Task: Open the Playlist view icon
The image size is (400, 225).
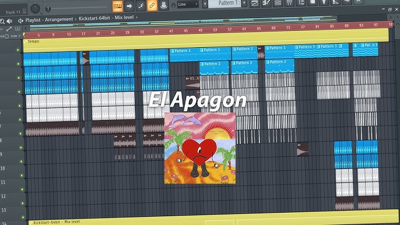Action: pyautogui.click(x=255, y=3)
